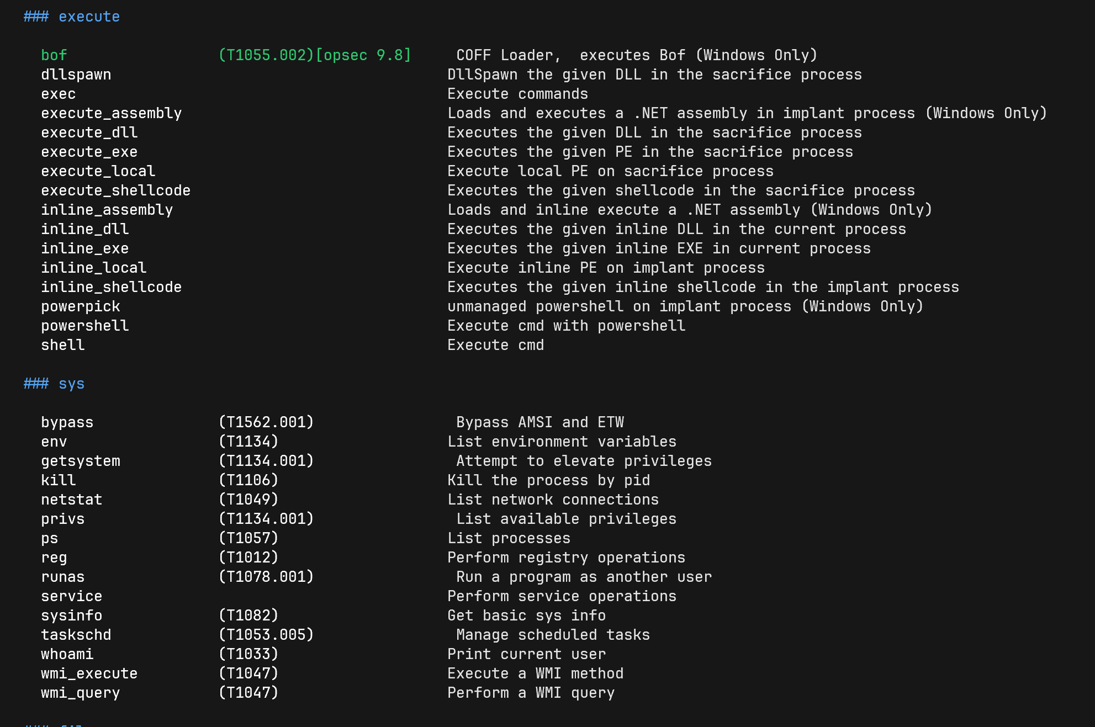
Task: Click the "### sys" section heading
Action: pos(54,384)
